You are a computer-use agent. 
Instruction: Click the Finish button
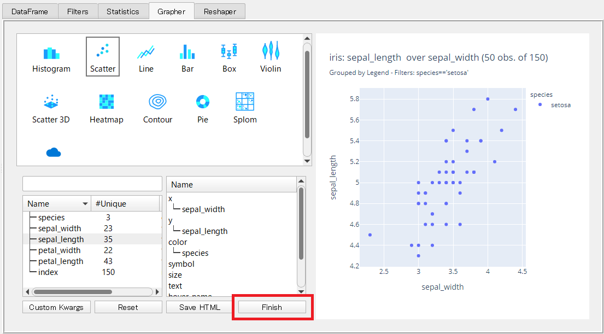272,307
